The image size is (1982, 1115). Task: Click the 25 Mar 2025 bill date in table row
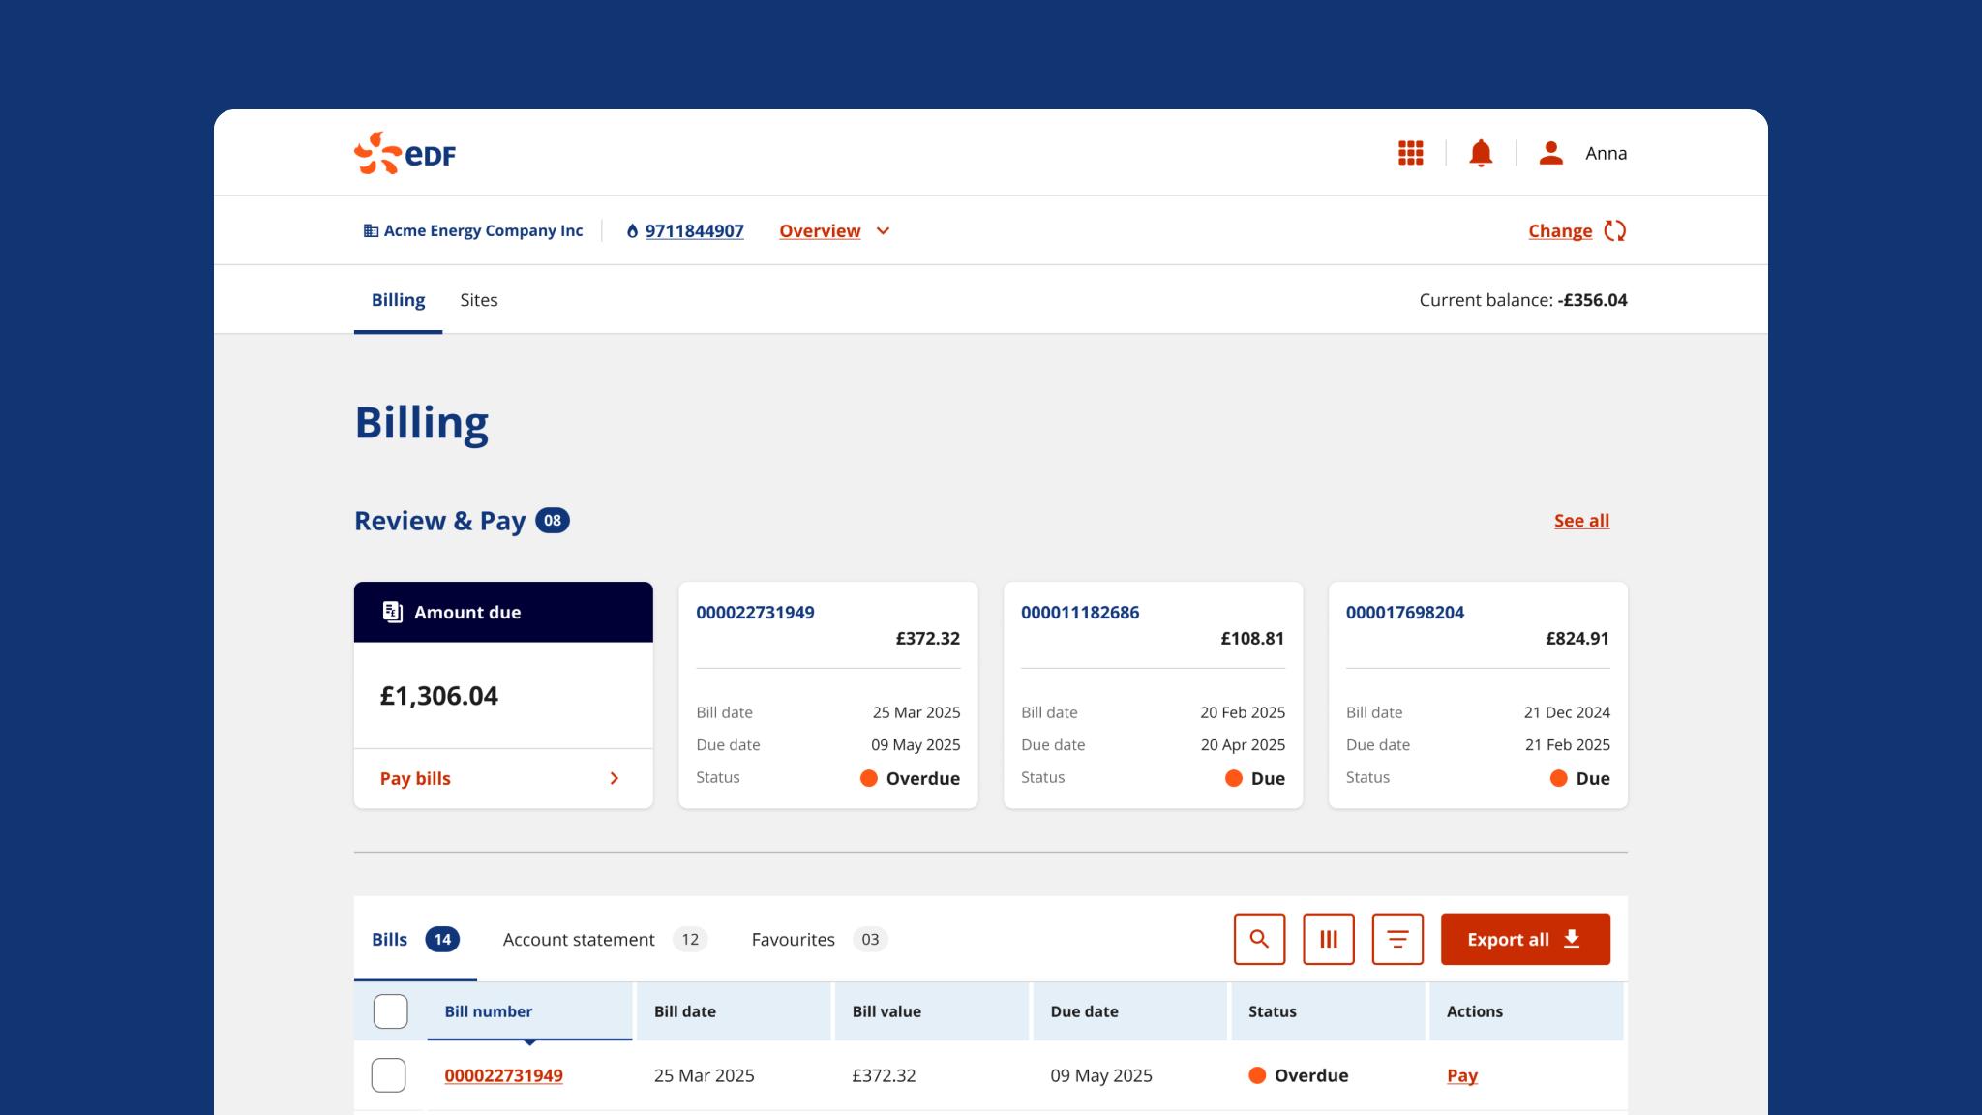pos(704,1075)
